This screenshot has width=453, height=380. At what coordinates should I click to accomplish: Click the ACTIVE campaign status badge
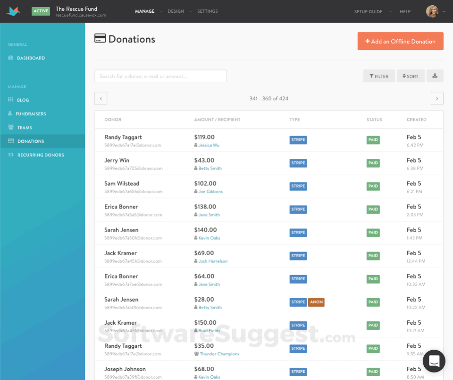41,10
